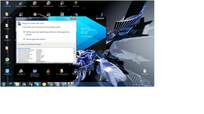Choose 'Het programma sluiten' option
The image size is (204, 114).
coord(36,39)
